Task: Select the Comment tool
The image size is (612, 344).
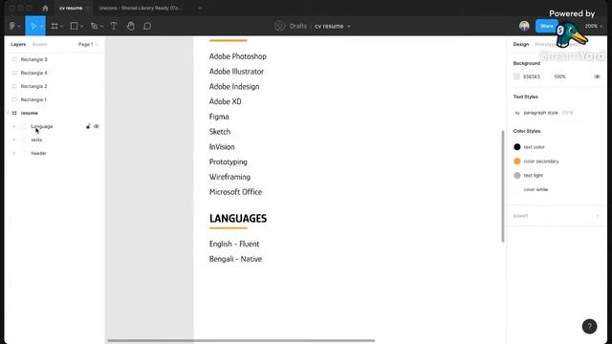Action: (147, 26)
